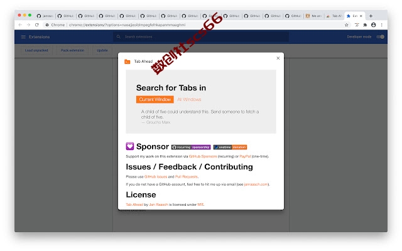Screen dimensions: 402x251
Task: Open the Chrome profile avatar icon
Action: [373, 25]
